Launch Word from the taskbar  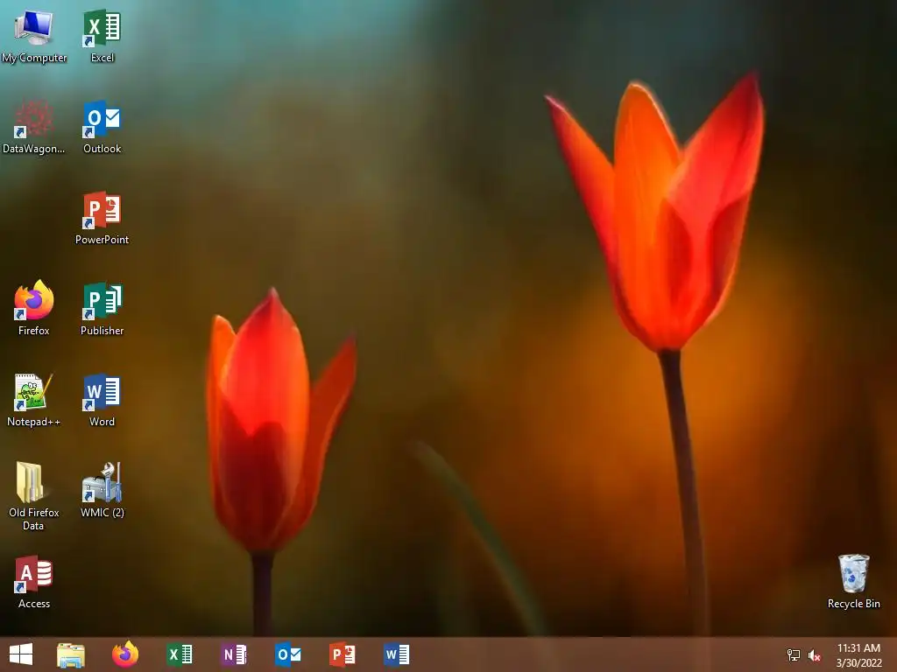click(397, 654)
